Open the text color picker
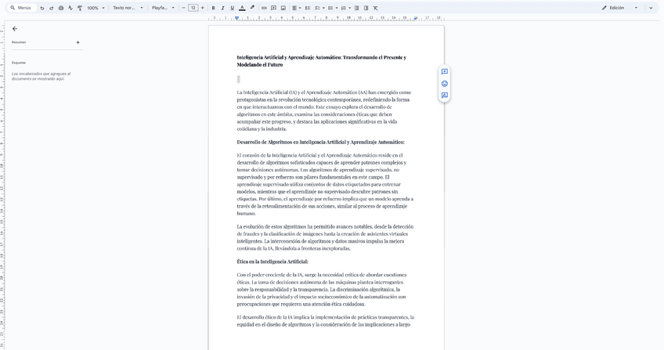 [x=242, y=8]
